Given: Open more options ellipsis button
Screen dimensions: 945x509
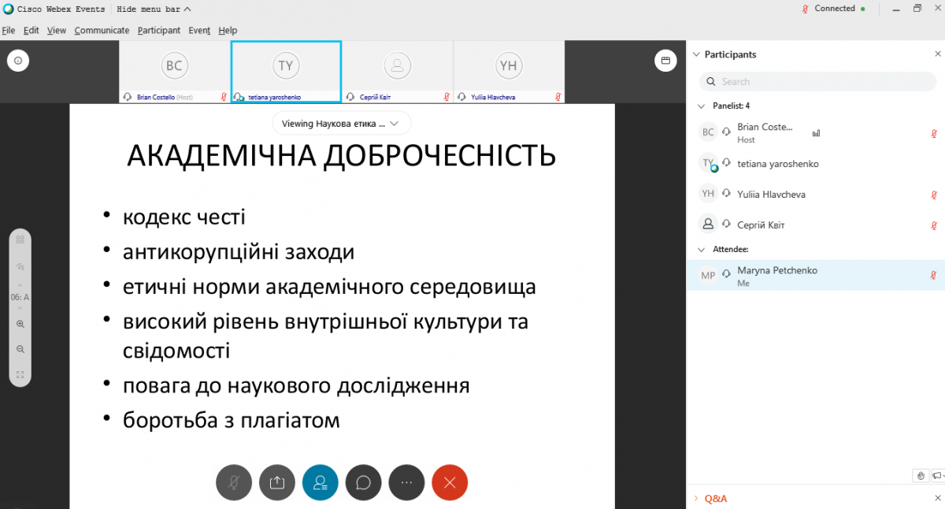Looking at the screenshot, I should click(406, 483).
